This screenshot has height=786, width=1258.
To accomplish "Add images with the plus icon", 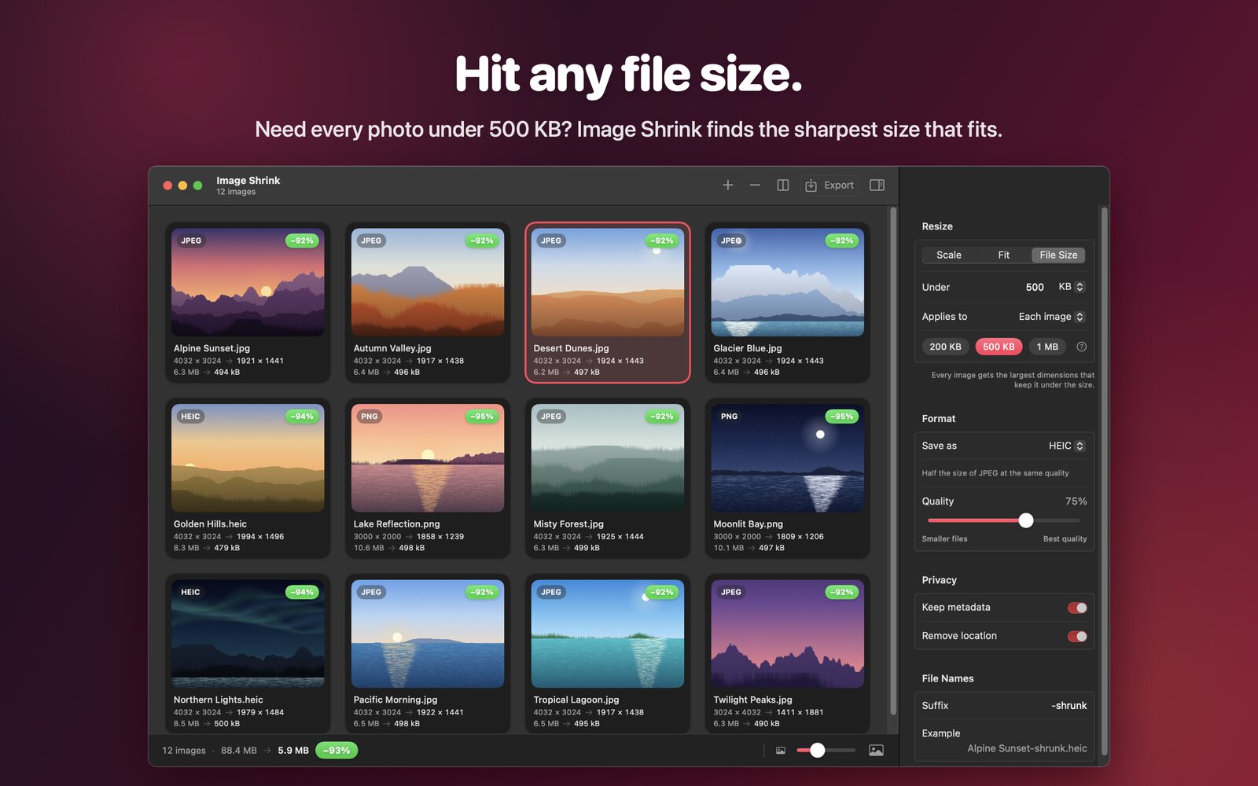I will pos(727,185).
